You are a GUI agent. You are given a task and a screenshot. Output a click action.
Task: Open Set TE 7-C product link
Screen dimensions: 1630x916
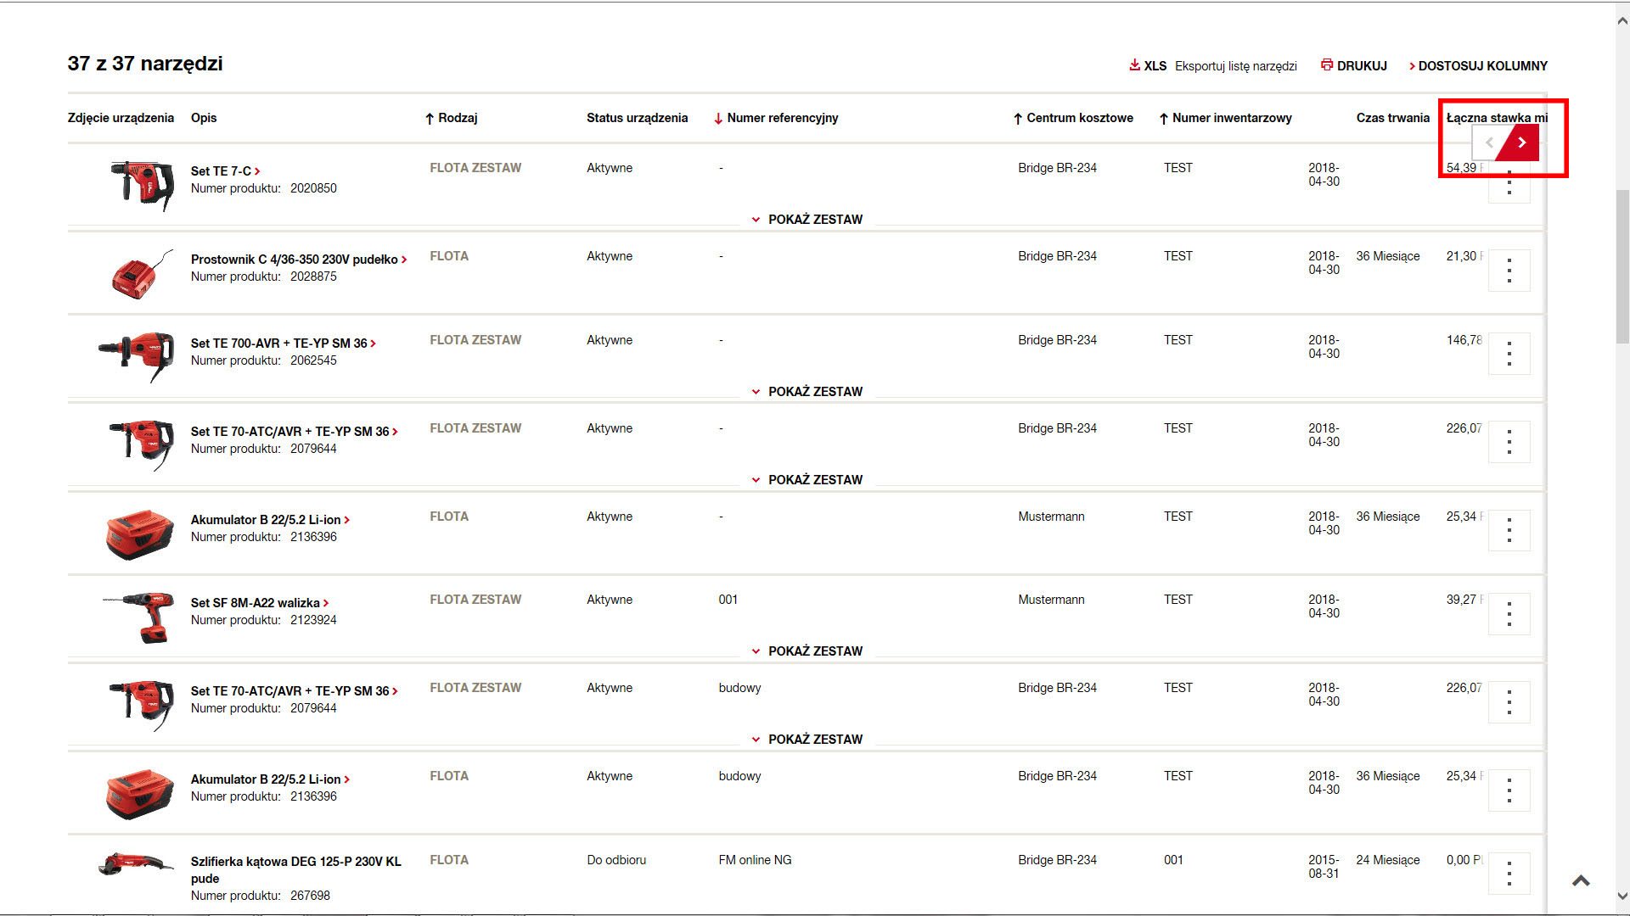(221, 171)
